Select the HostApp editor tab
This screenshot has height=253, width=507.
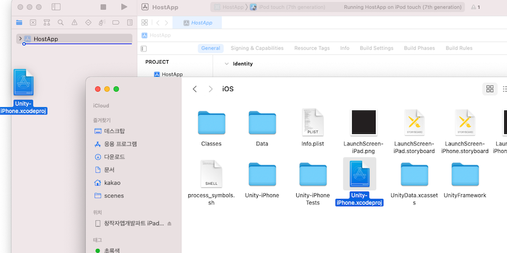pyautogui.click(x=197, y=23)
